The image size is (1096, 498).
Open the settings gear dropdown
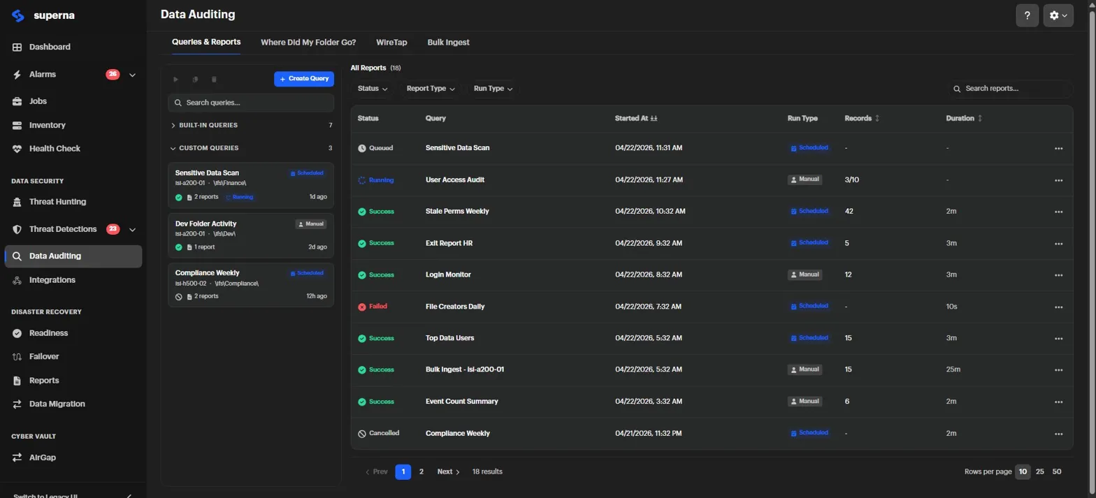coord(1058,15)
